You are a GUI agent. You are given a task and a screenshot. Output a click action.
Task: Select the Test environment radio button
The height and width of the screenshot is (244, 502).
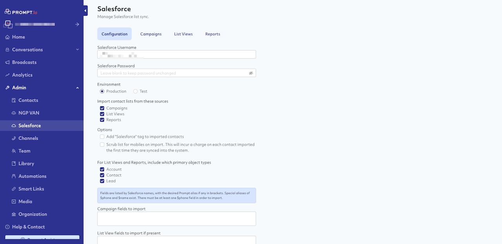135,91
